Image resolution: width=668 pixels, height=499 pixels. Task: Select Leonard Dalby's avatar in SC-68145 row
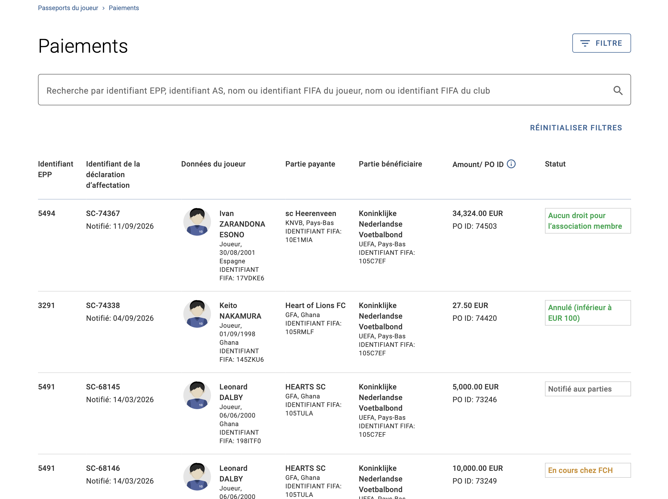(x=197, y=395)
